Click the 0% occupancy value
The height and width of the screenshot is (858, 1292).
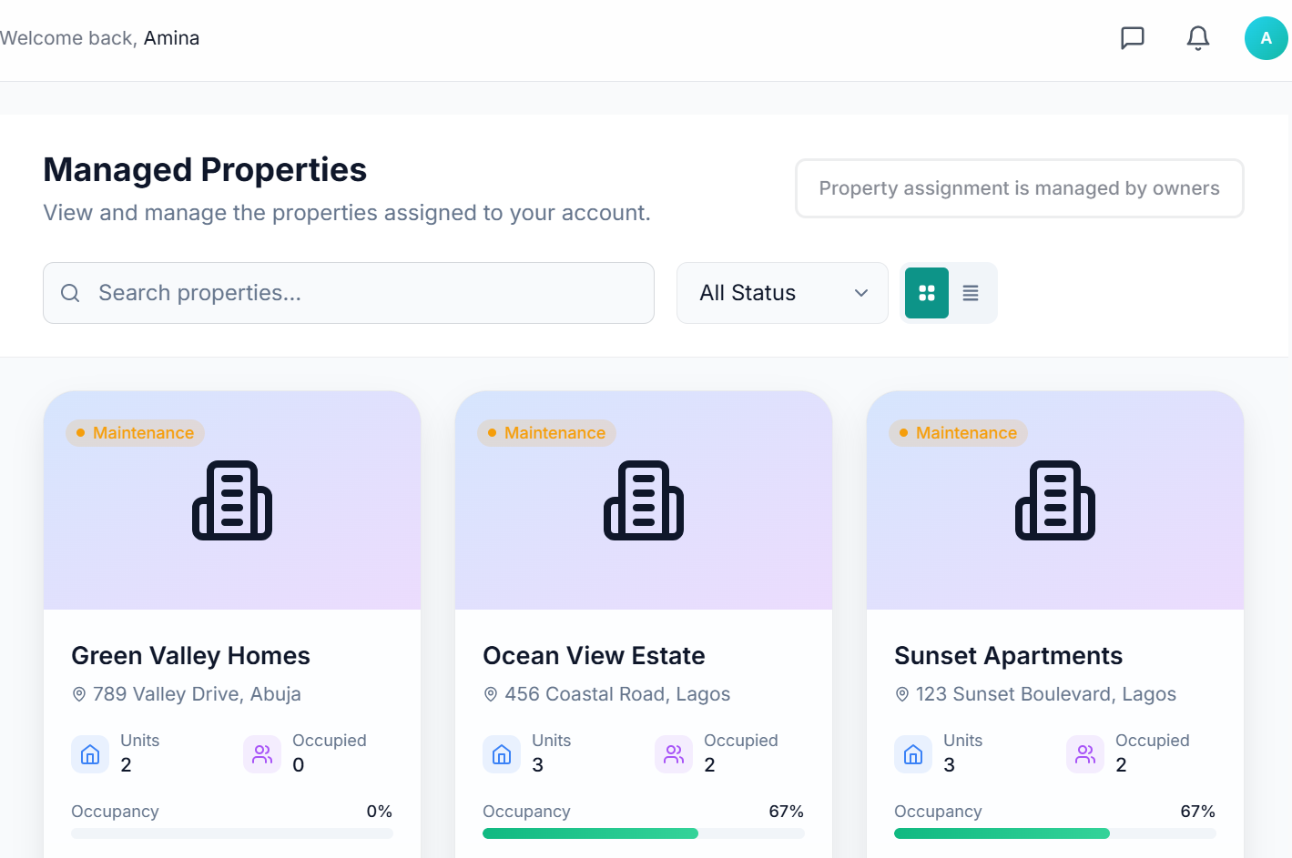click(380, 812)
